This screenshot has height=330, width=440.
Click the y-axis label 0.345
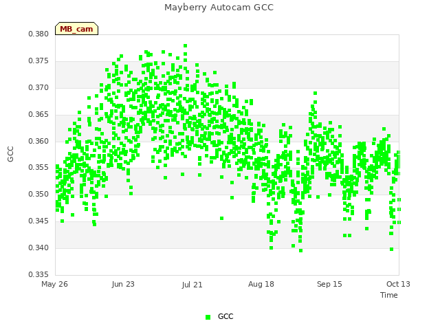click(x=38, y=221)
